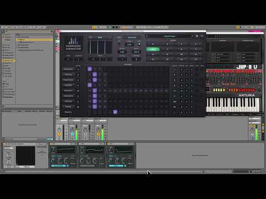This screenshot has width=266, height=199.
Task: Click the Harmonic Animator logo
Action: tap(73, 44)
